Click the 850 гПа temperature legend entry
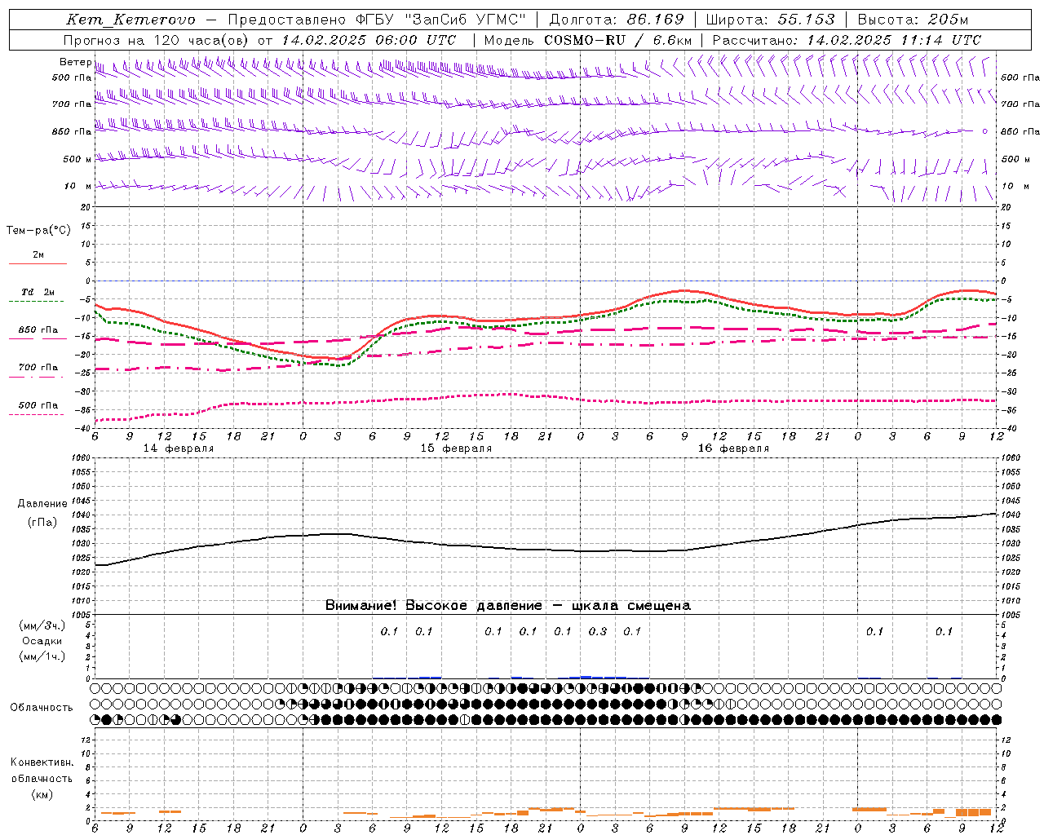The image size is (1044, 835). pos(38,330)
